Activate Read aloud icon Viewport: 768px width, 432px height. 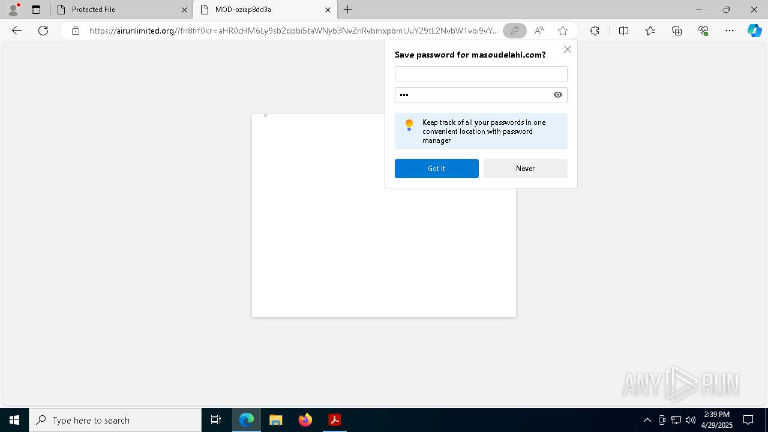[x=539, y=31]
